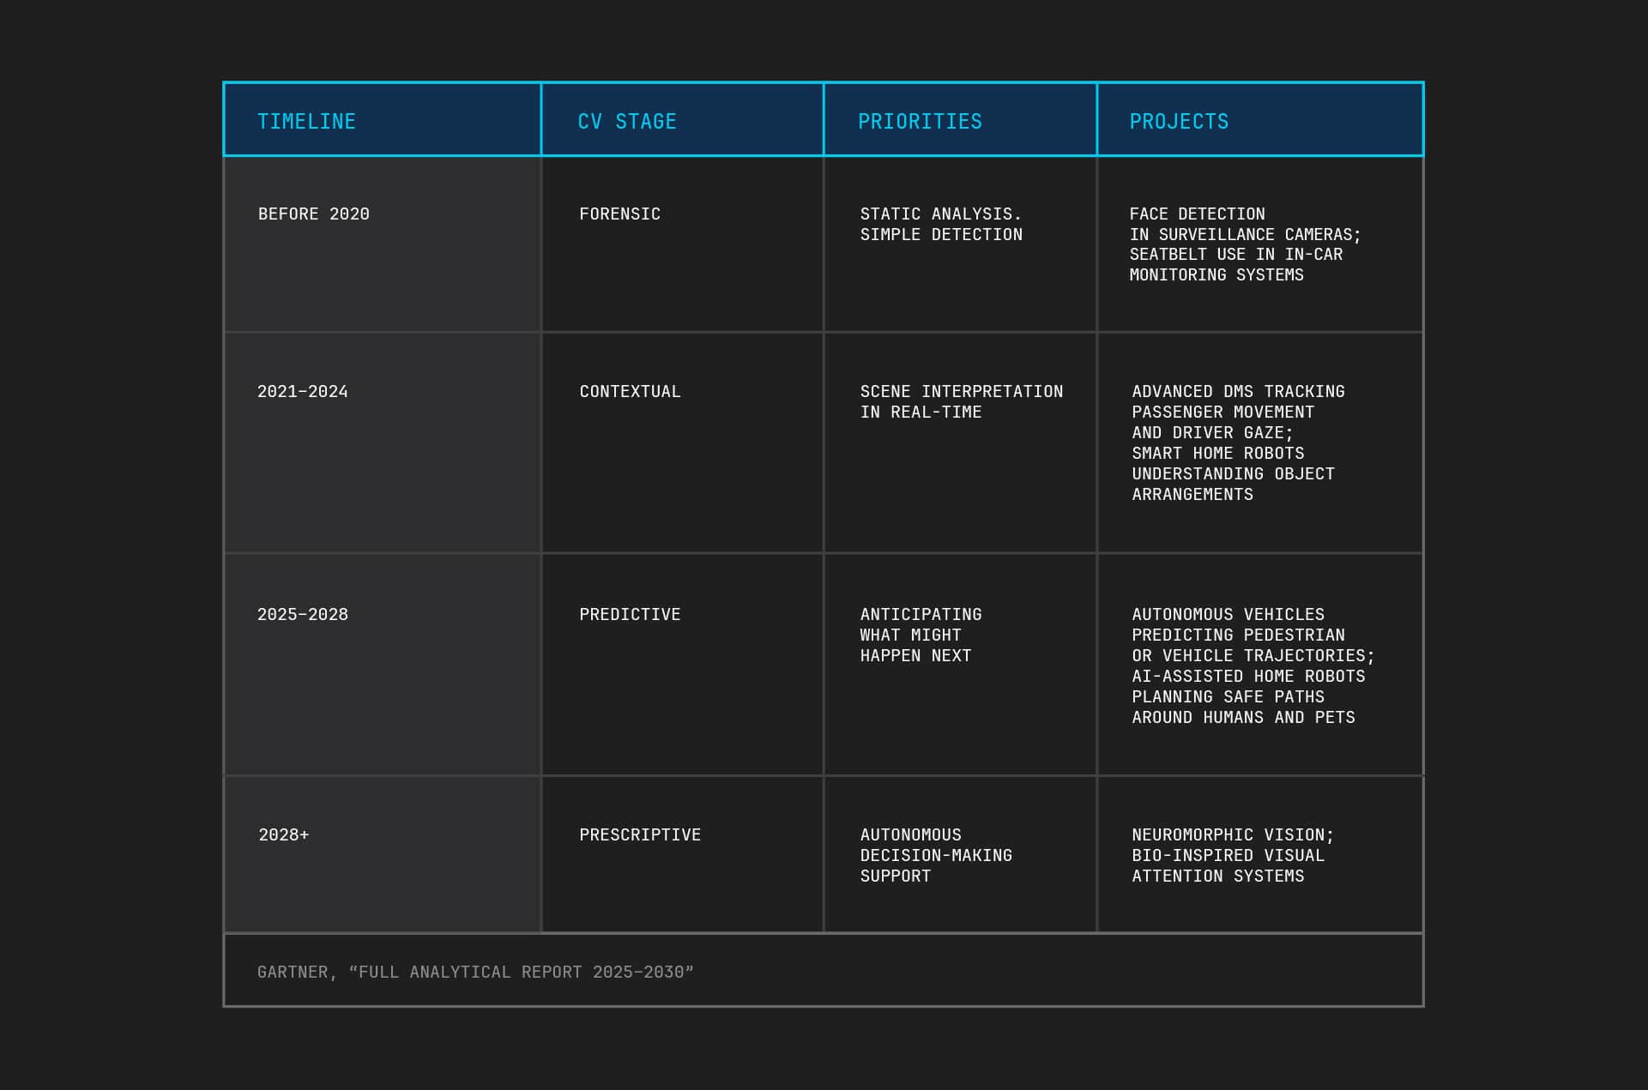
Task: Click the TIMELINE column header
Action: coord(382,119)
